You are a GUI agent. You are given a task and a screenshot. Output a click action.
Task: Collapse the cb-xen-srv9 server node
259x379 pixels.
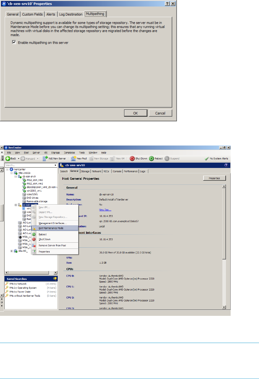tap(16, 177)
